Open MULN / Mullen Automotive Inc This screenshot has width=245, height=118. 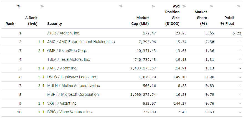(74, 86)
